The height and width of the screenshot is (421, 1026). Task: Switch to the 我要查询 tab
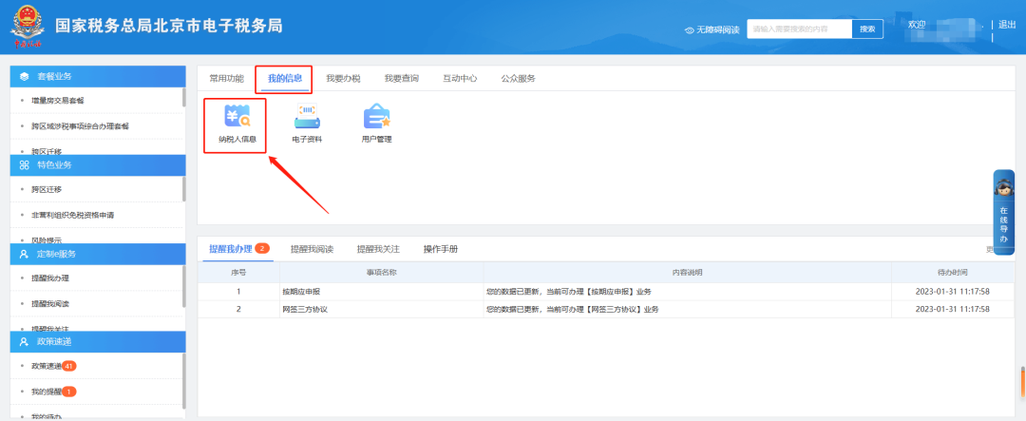(401, 79)
